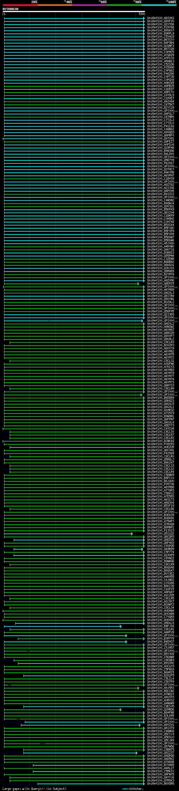Select the UniRef100_B0E639 label
This screenshot has width=179, height=791.
pos(160,515)
